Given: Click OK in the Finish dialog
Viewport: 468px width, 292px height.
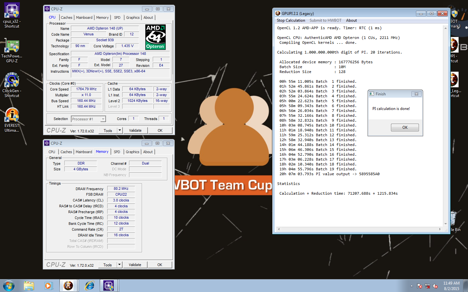Looking at the screenshot, I should click(x=405, y=128).
